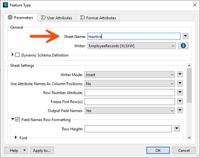Open Sheet Name options arrow button

pos(186,36)
